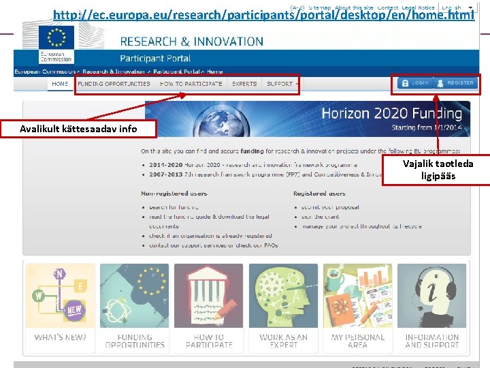Click the '2007-2013 7th research framework' line
The width and height of the screenshot is (490, 368).
tap(265, 174)
